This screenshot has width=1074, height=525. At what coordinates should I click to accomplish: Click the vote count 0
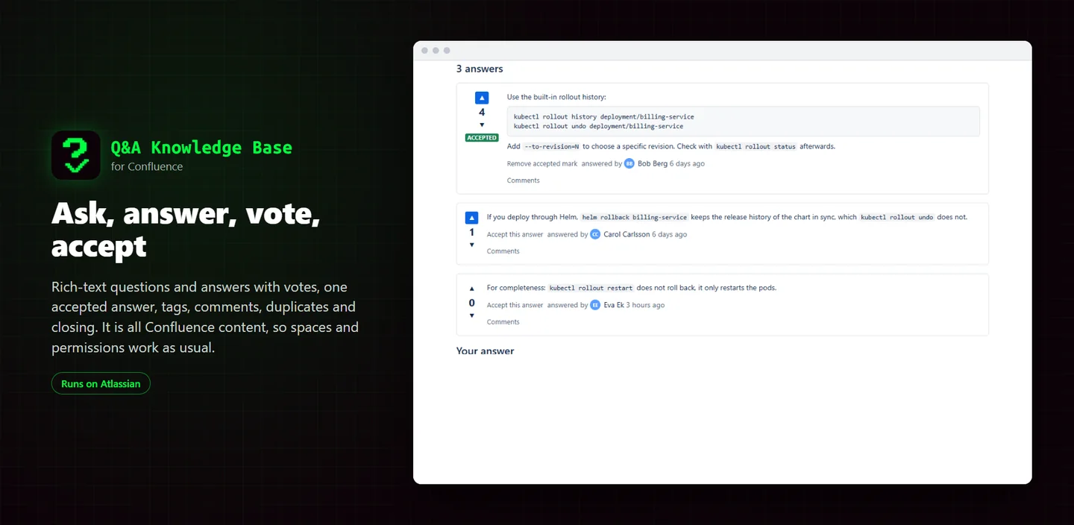(471, 303)
